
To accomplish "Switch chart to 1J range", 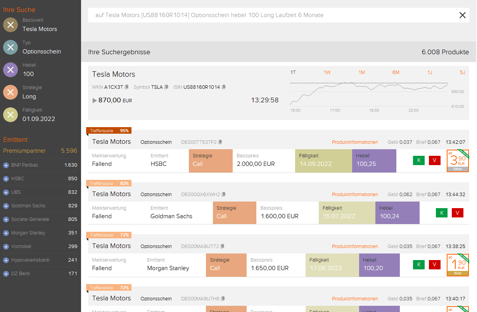I will pyautogui.click(x=430, y=72).
